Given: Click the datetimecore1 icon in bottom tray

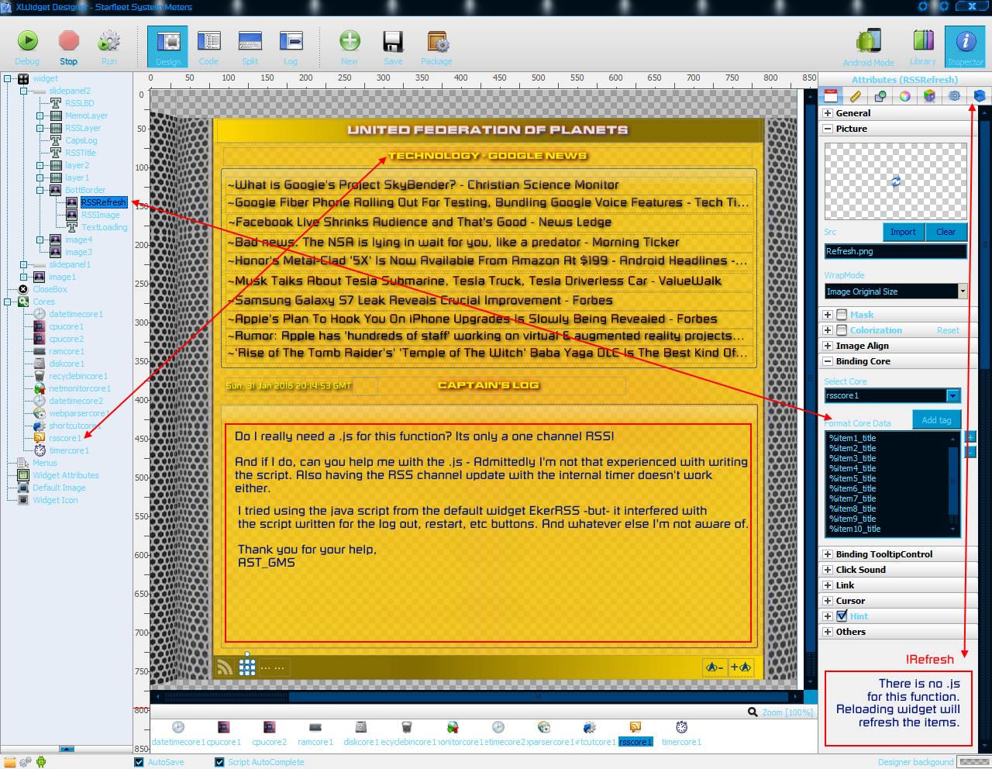Looking at the screenshot, I should pos(177,727).
